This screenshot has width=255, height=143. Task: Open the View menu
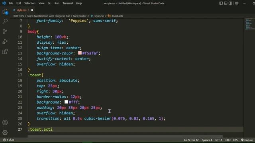click(x=41, y=3)
